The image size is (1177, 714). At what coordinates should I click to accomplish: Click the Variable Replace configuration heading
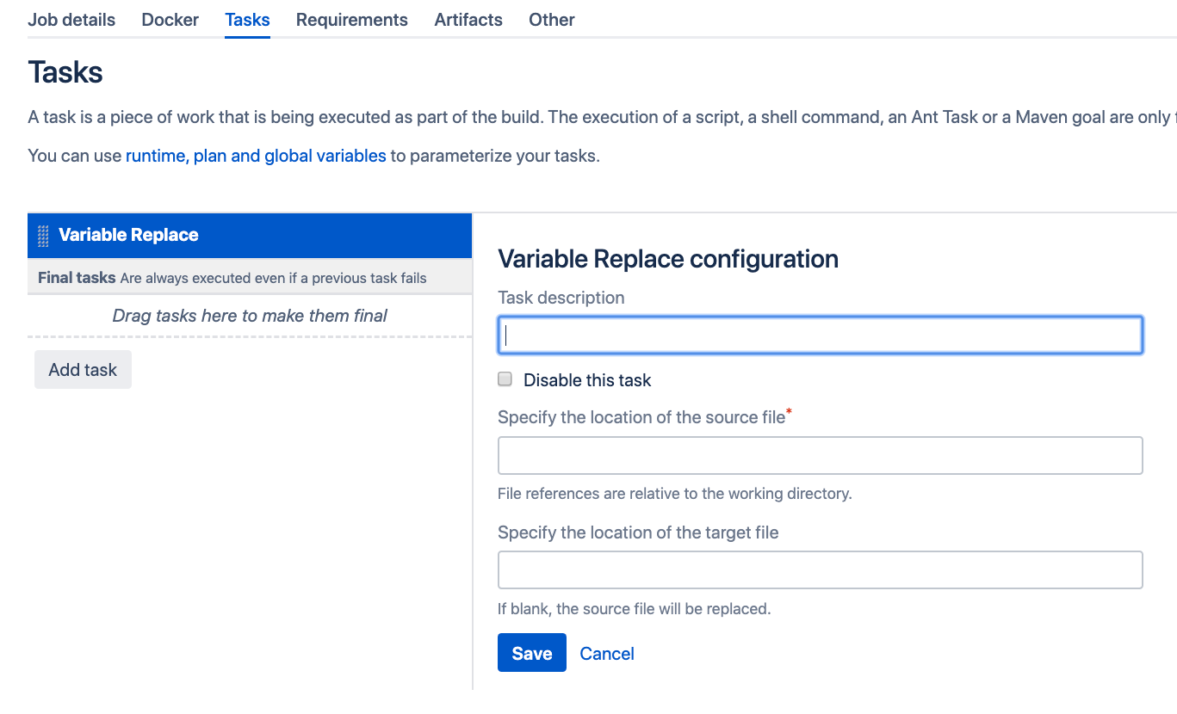click(x=668, y=259)
